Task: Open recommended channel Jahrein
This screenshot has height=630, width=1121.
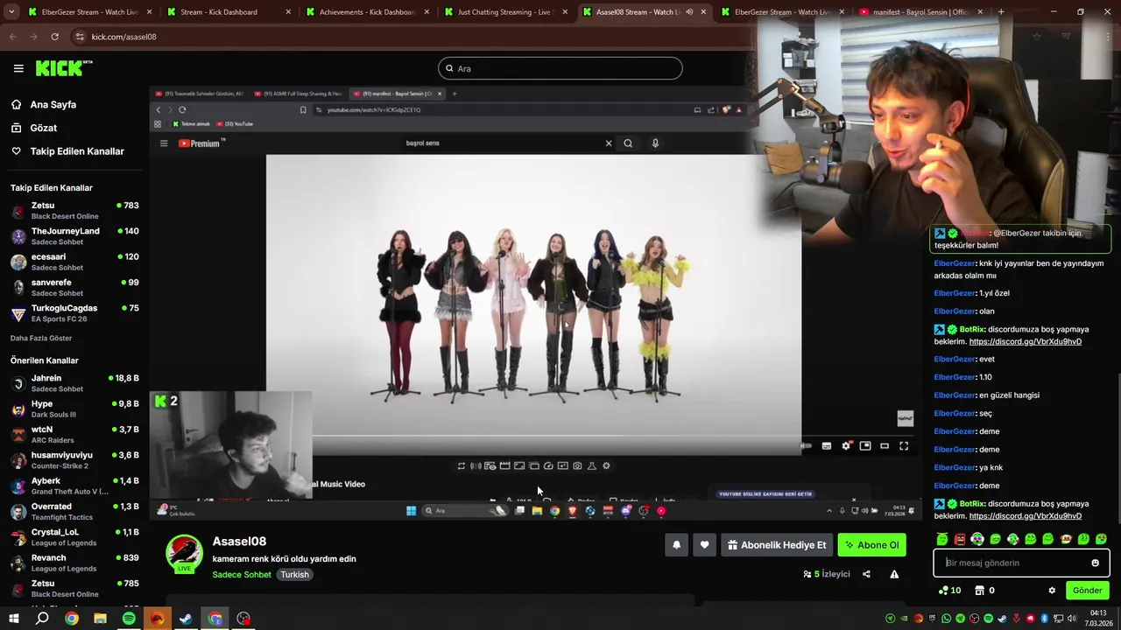Action: pos(74,383)
